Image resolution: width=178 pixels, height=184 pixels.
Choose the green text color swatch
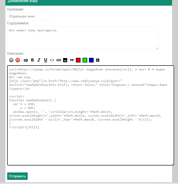(85, 60)
